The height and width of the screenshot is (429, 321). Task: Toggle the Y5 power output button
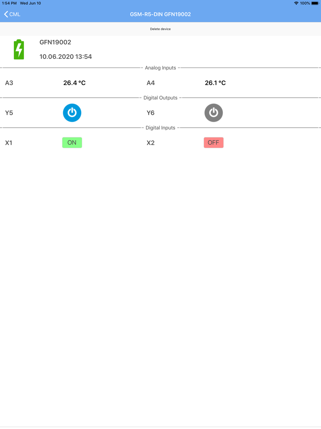[x=72, y=113]
